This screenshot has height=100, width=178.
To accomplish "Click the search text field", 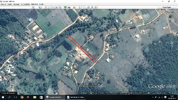I will pyautogui.click(x=15, y=7).
